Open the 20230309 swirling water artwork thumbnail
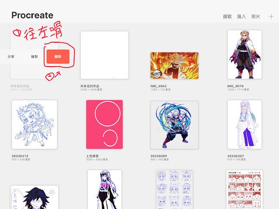This screenshot has width=279, height=209. tap(174, 125)
